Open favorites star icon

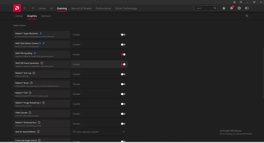[x=224, y=8]
